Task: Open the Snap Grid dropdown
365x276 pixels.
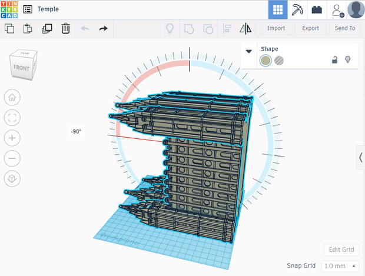Action: [x=340, y=266]
